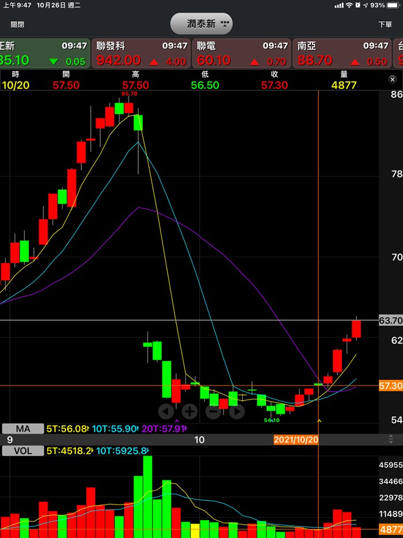Tap the up/down stepper by the date axis
403x538 pixels.
(391, 439)
